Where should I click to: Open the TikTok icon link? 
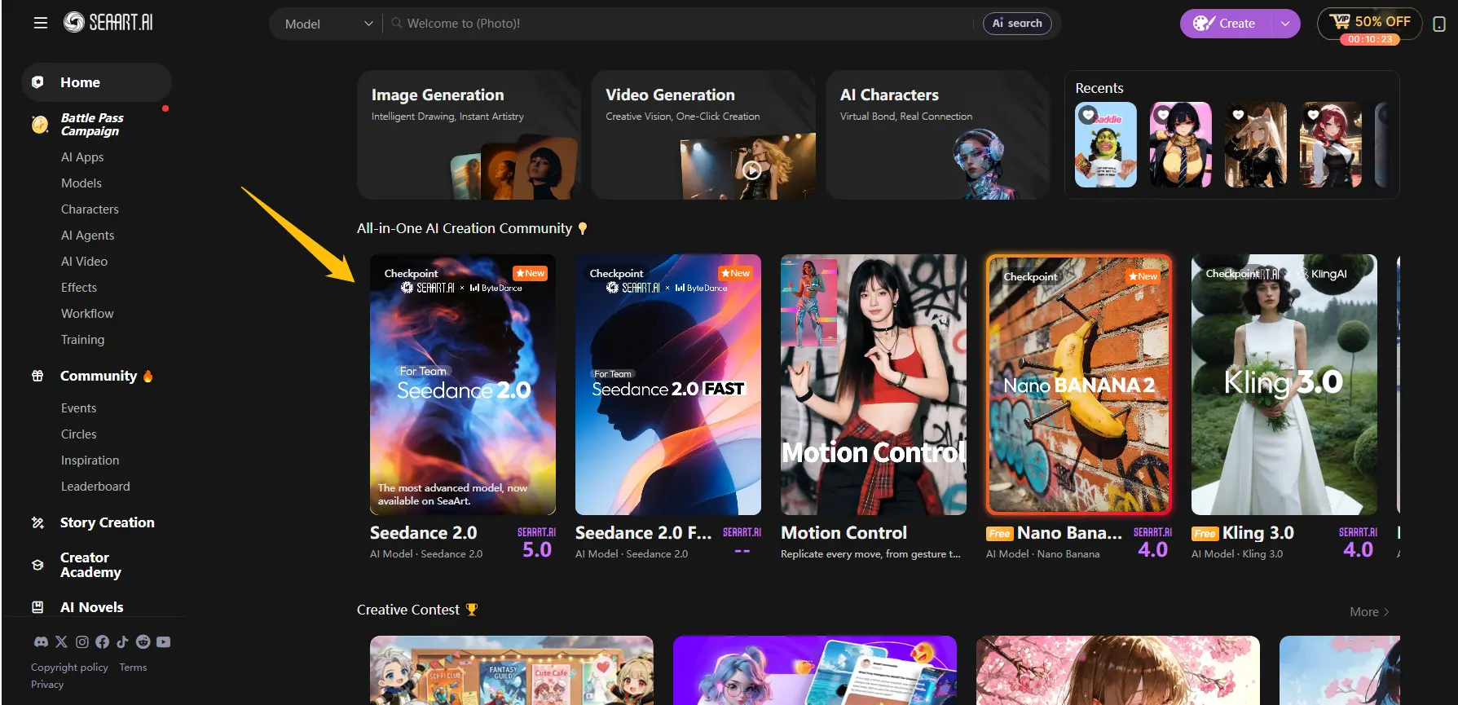(x=122, y=642)
